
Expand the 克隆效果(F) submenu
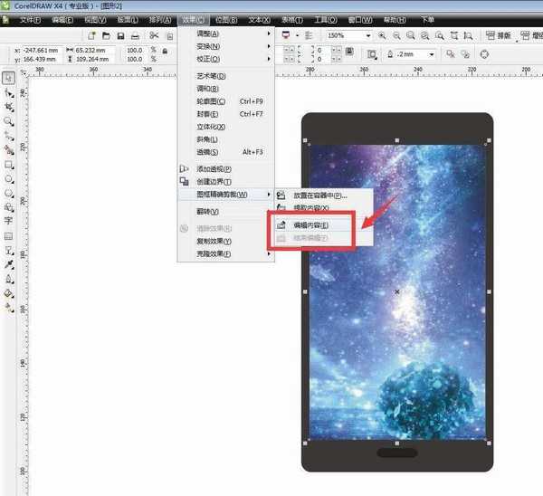click(x=226, y=254)
